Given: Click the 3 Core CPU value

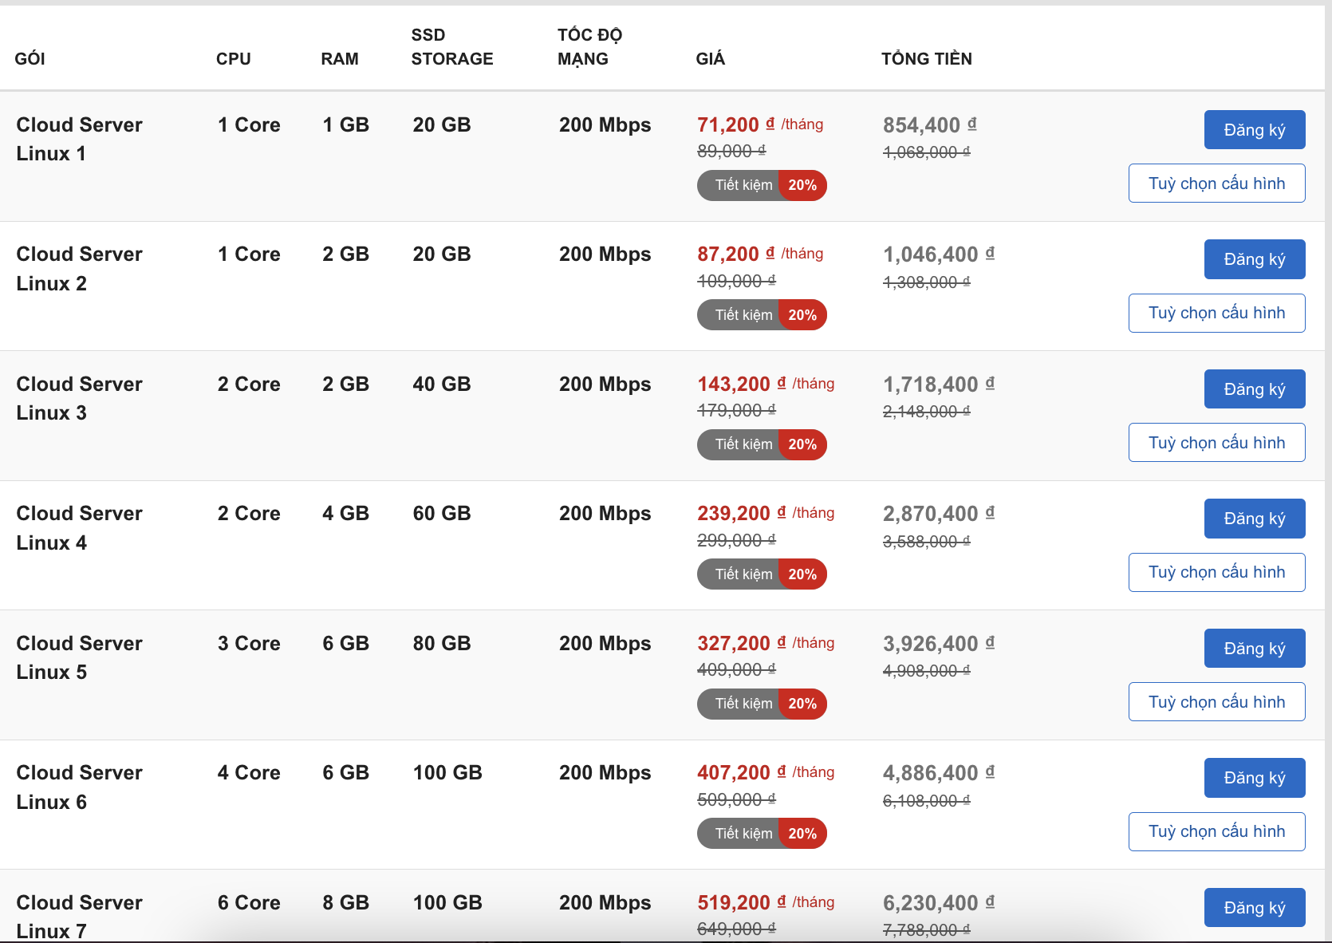Looking at the screenshot, I should pos(249,644).
